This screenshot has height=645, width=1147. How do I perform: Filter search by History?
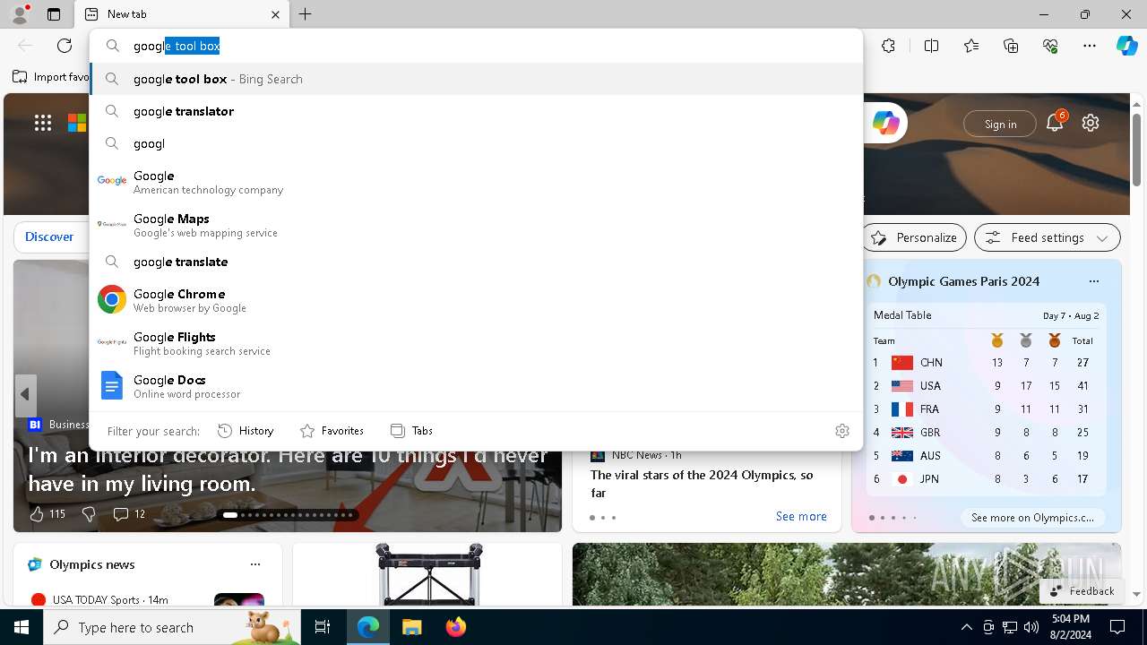click(x=246, y=431)
